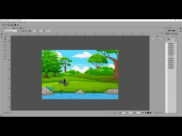This screenshot has width=182, height=136.
Task: Select frame 11 cell in Layer 1
Action: pos(171,62)
